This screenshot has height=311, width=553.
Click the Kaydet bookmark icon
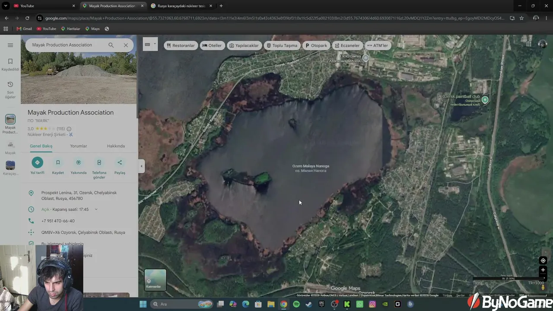[58, 162]
